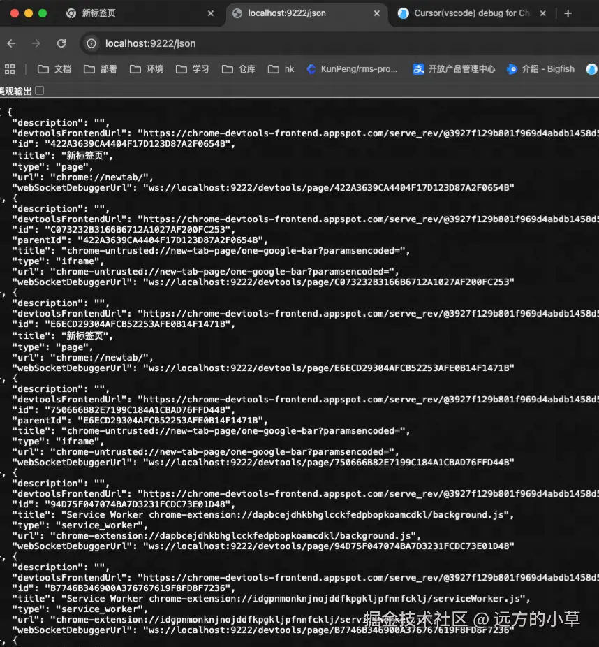Close the Cursor(vscode) debug tab
Screen dimensions: 599x647
pos(543,13)
